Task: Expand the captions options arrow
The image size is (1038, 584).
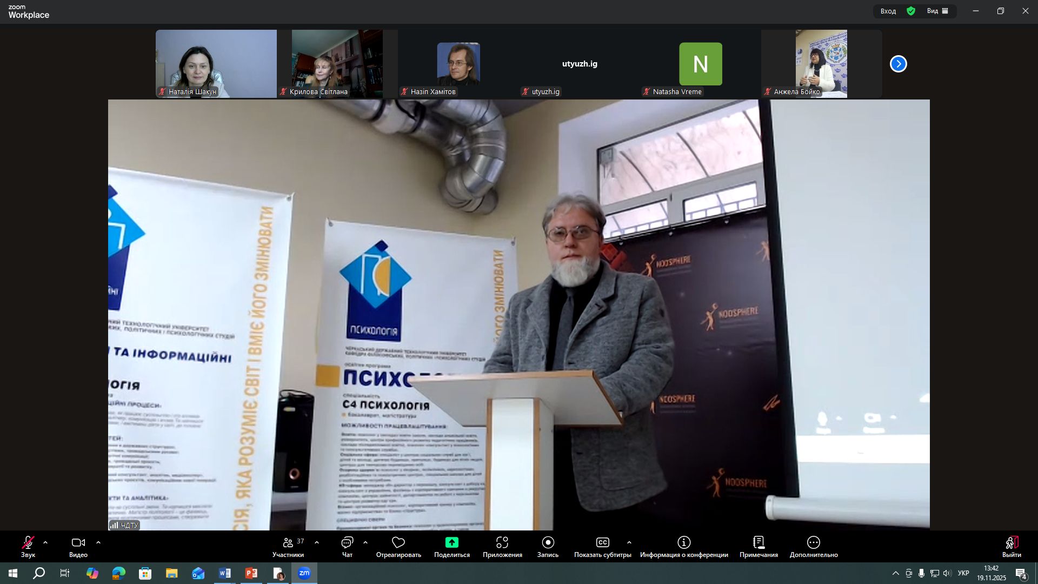Action: (629, 542)
